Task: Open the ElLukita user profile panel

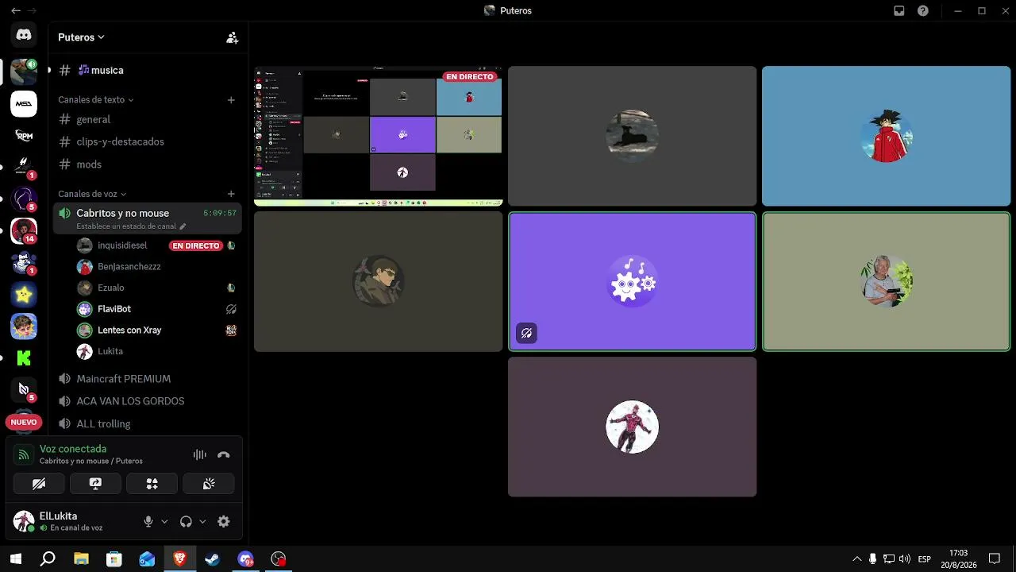Action: (x=73, y=521)
